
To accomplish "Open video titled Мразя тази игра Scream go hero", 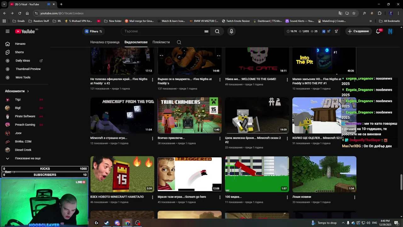I will [182, 197].
